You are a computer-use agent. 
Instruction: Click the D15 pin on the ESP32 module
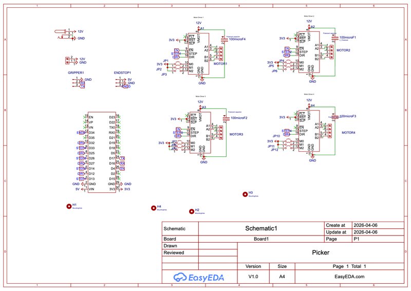(112, 179)
